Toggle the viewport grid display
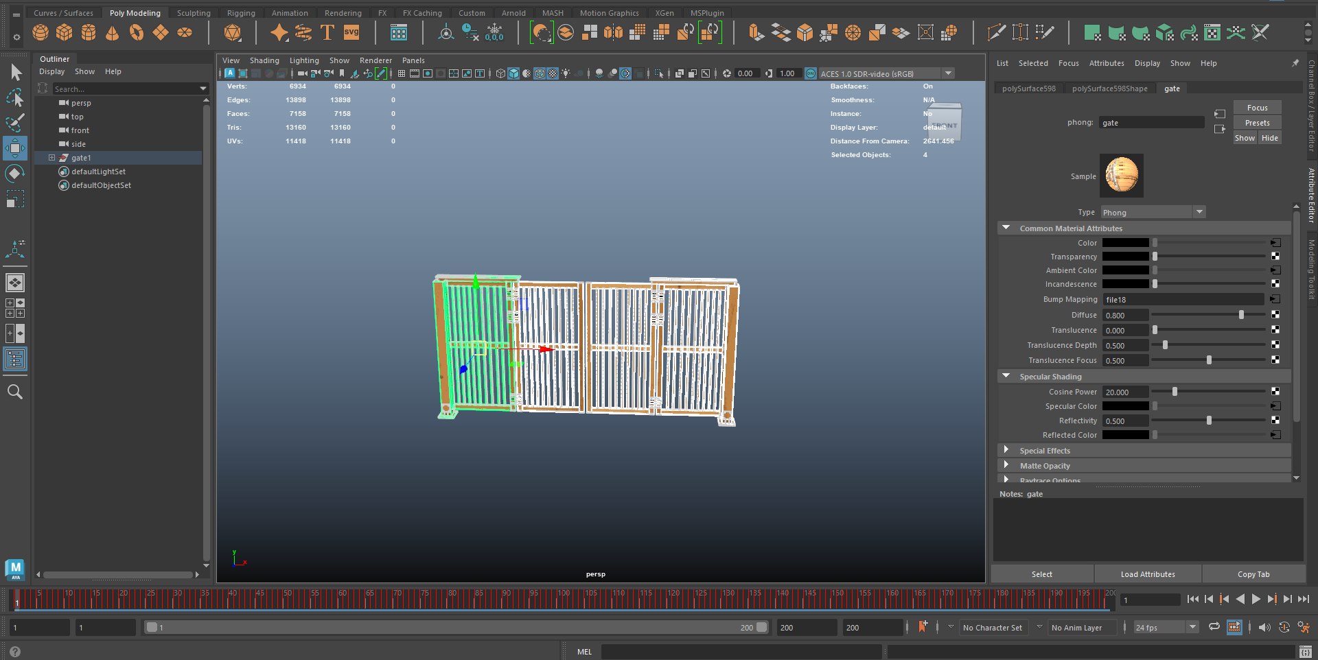 (x=402, y=73)
